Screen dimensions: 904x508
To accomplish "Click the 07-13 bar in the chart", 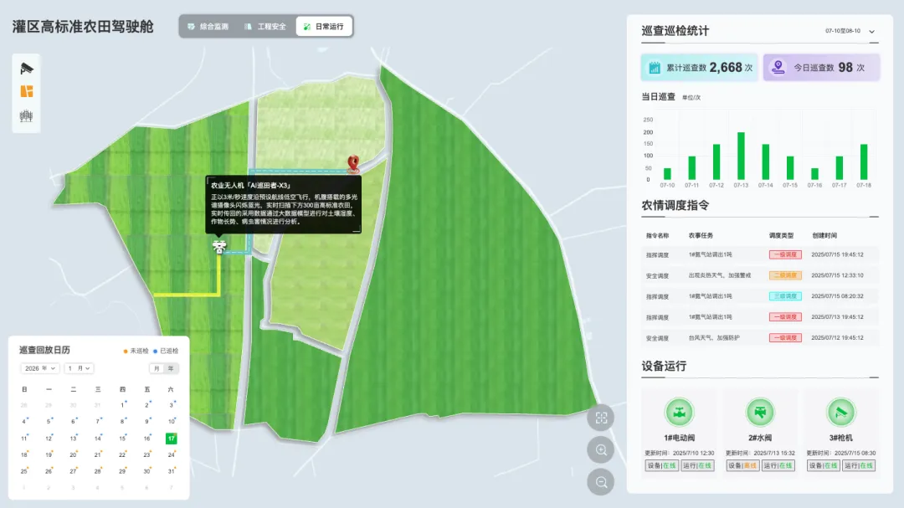I will click(x=741, y=157).
